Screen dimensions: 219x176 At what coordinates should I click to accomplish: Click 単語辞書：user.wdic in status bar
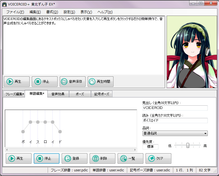[108, 170]
